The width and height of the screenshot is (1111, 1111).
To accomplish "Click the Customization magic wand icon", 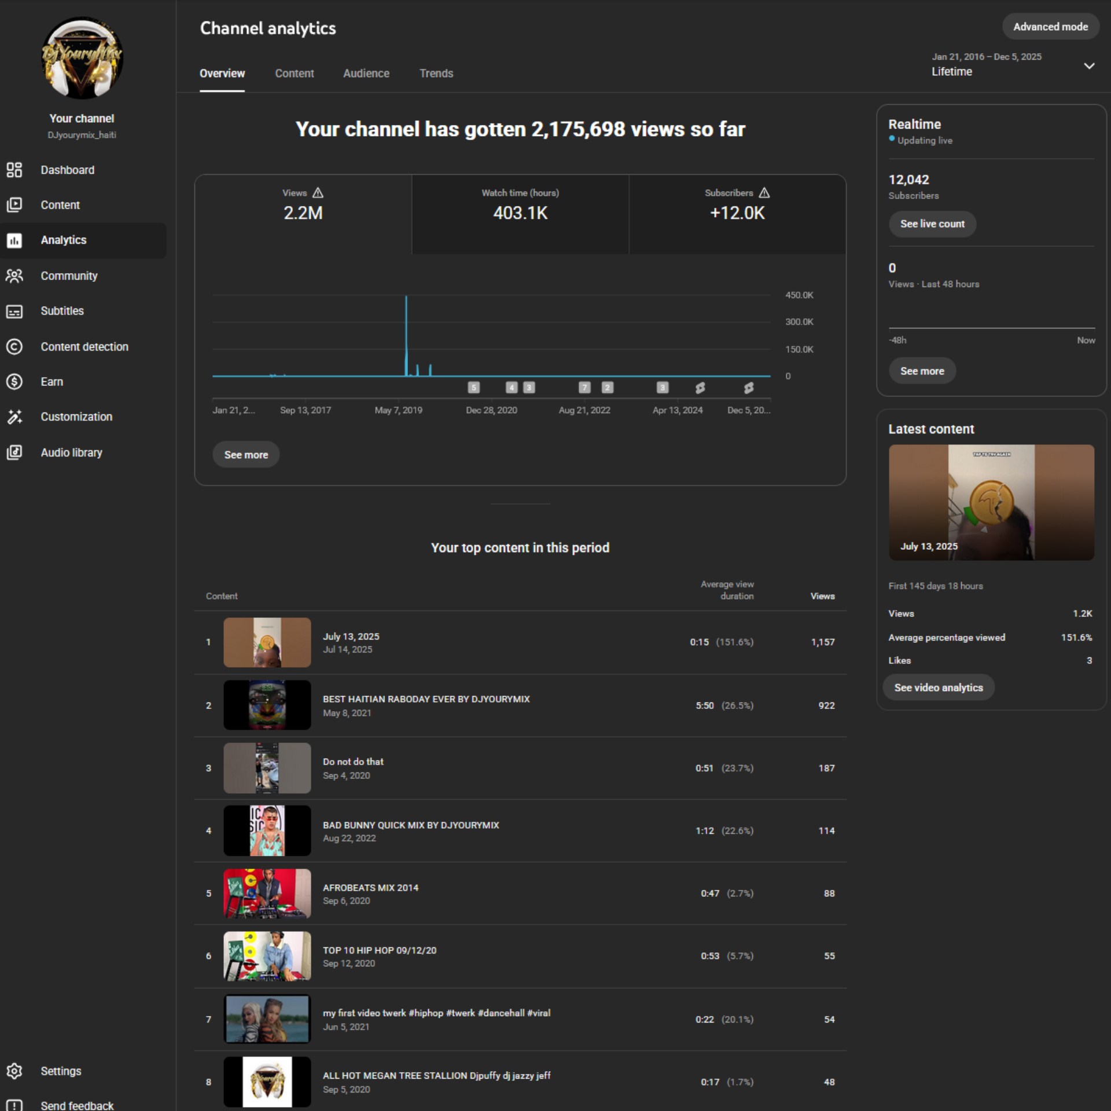I will [x=14, y=417].
